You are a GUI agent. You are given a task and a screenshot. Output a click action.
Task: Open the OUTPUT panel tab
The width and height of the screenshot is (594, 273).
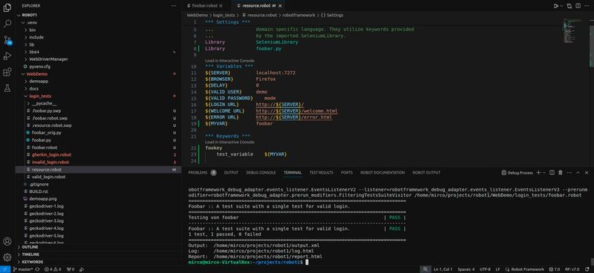click(231, 172)
